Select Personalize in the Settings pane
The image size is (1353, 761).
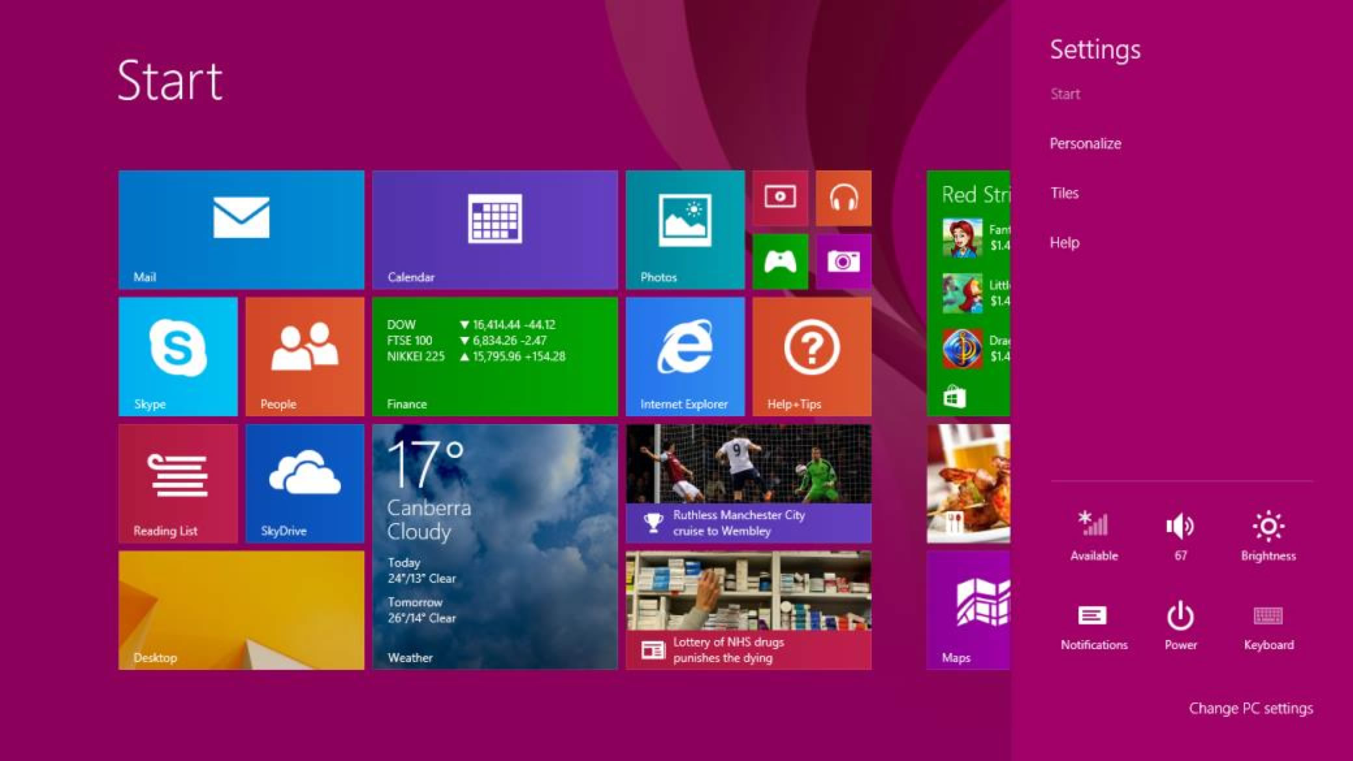tap(1085, 143)
